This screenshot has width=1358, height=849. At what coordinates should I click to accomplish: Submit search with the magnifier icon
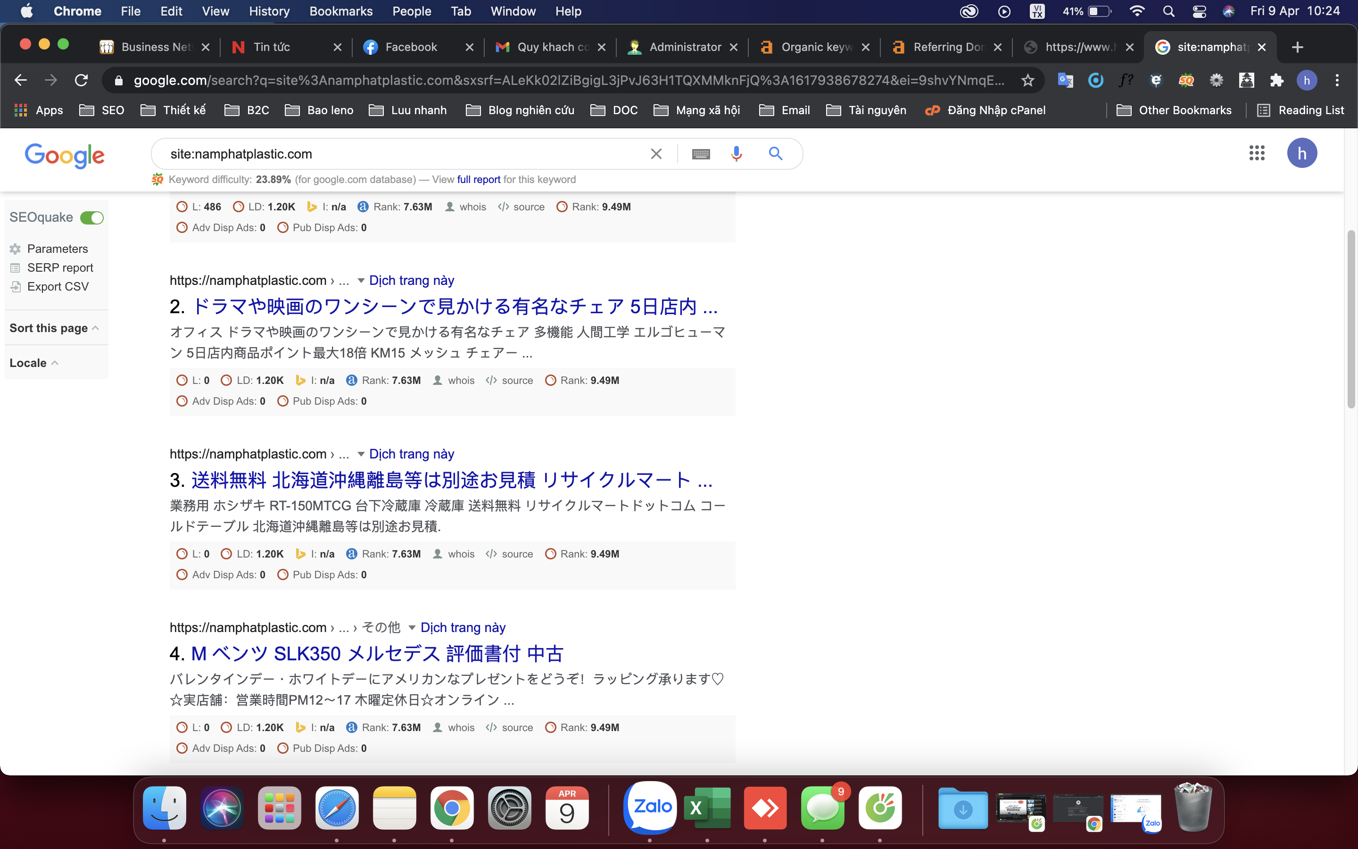[776, 154]
